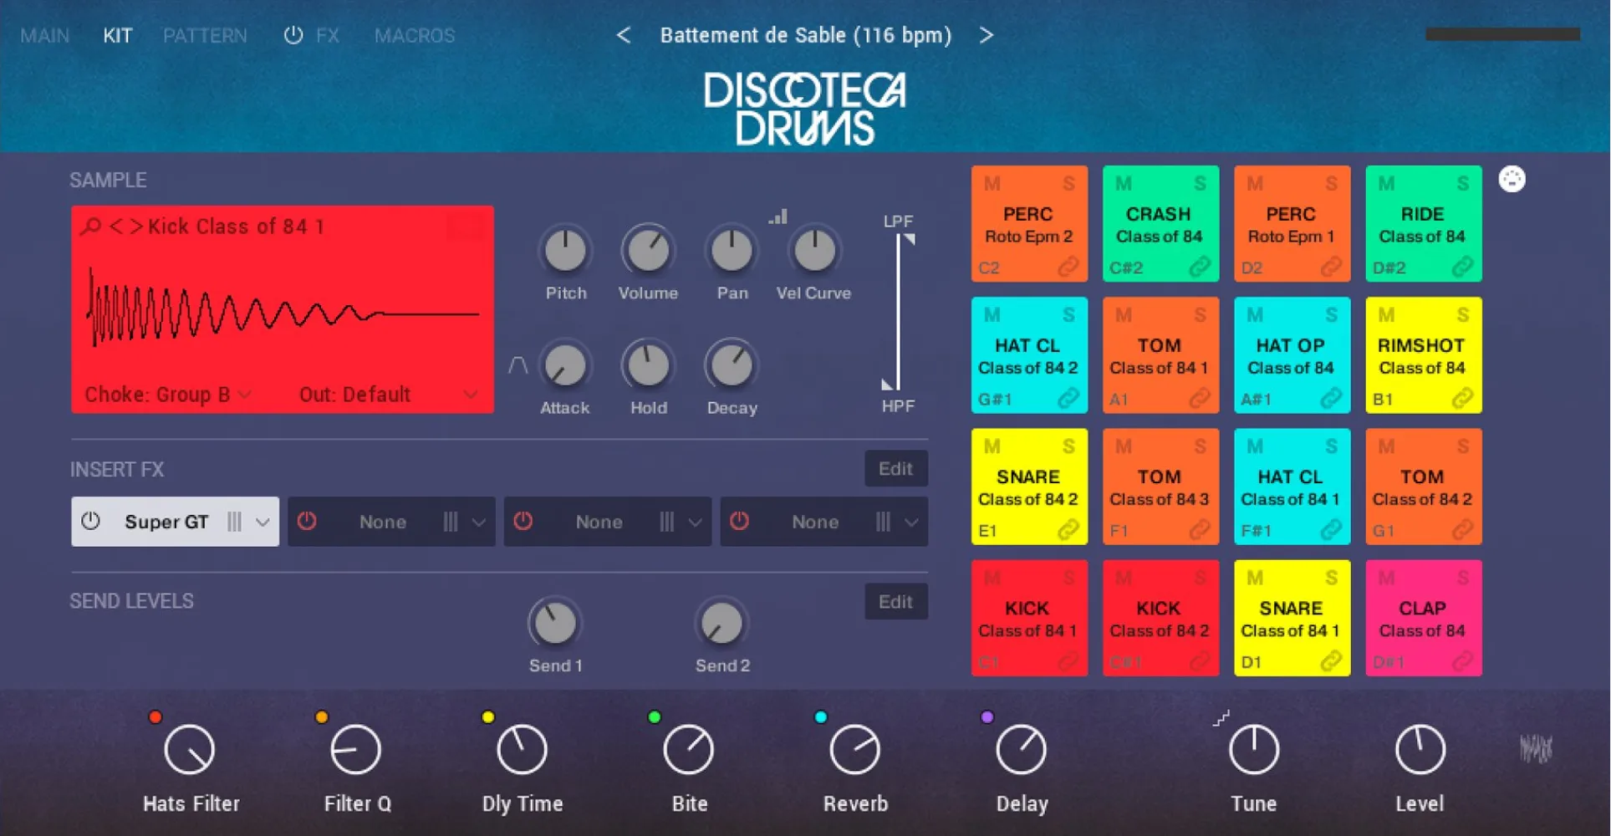The width and height of the screenshot is (1611, 836).
Task: Click the link icon on the RIDE pad
Action: [1463, 268]
